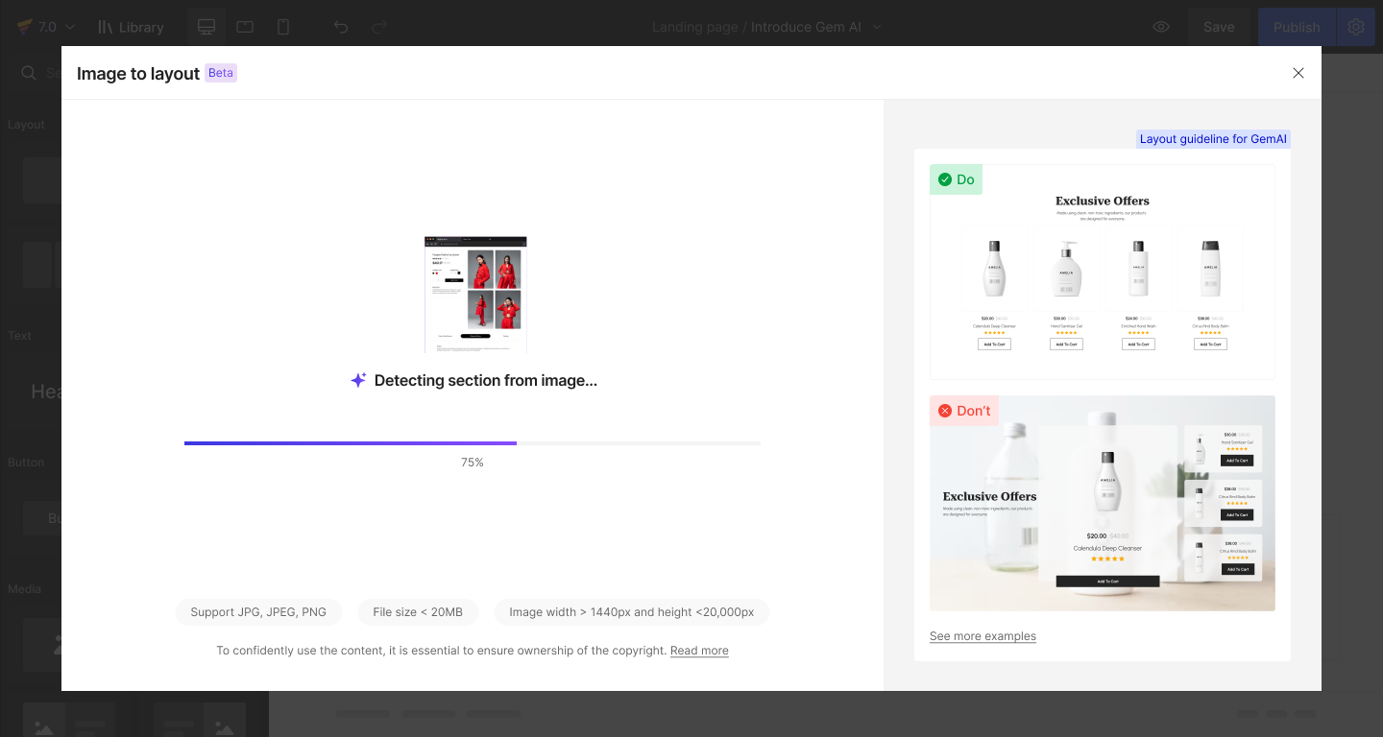1383x737 pixels.
Task: Click the Publish button
Action: click(1297, 27)
